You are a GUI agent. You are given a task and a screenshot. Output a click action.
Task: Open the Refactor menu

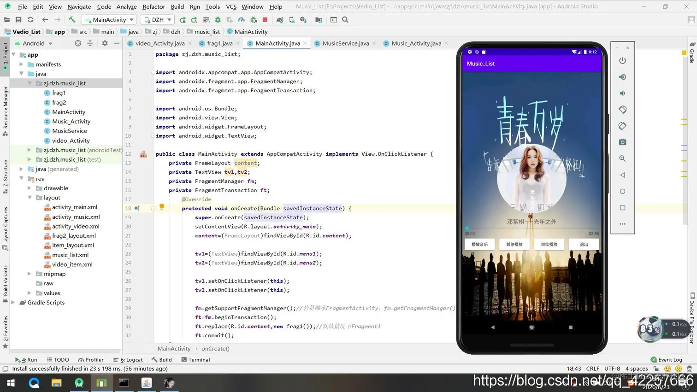(154, 6)
